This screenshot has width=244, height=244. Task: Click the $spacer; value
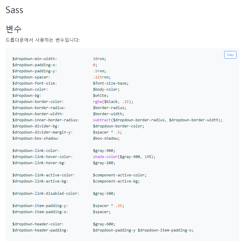(101, 212)
